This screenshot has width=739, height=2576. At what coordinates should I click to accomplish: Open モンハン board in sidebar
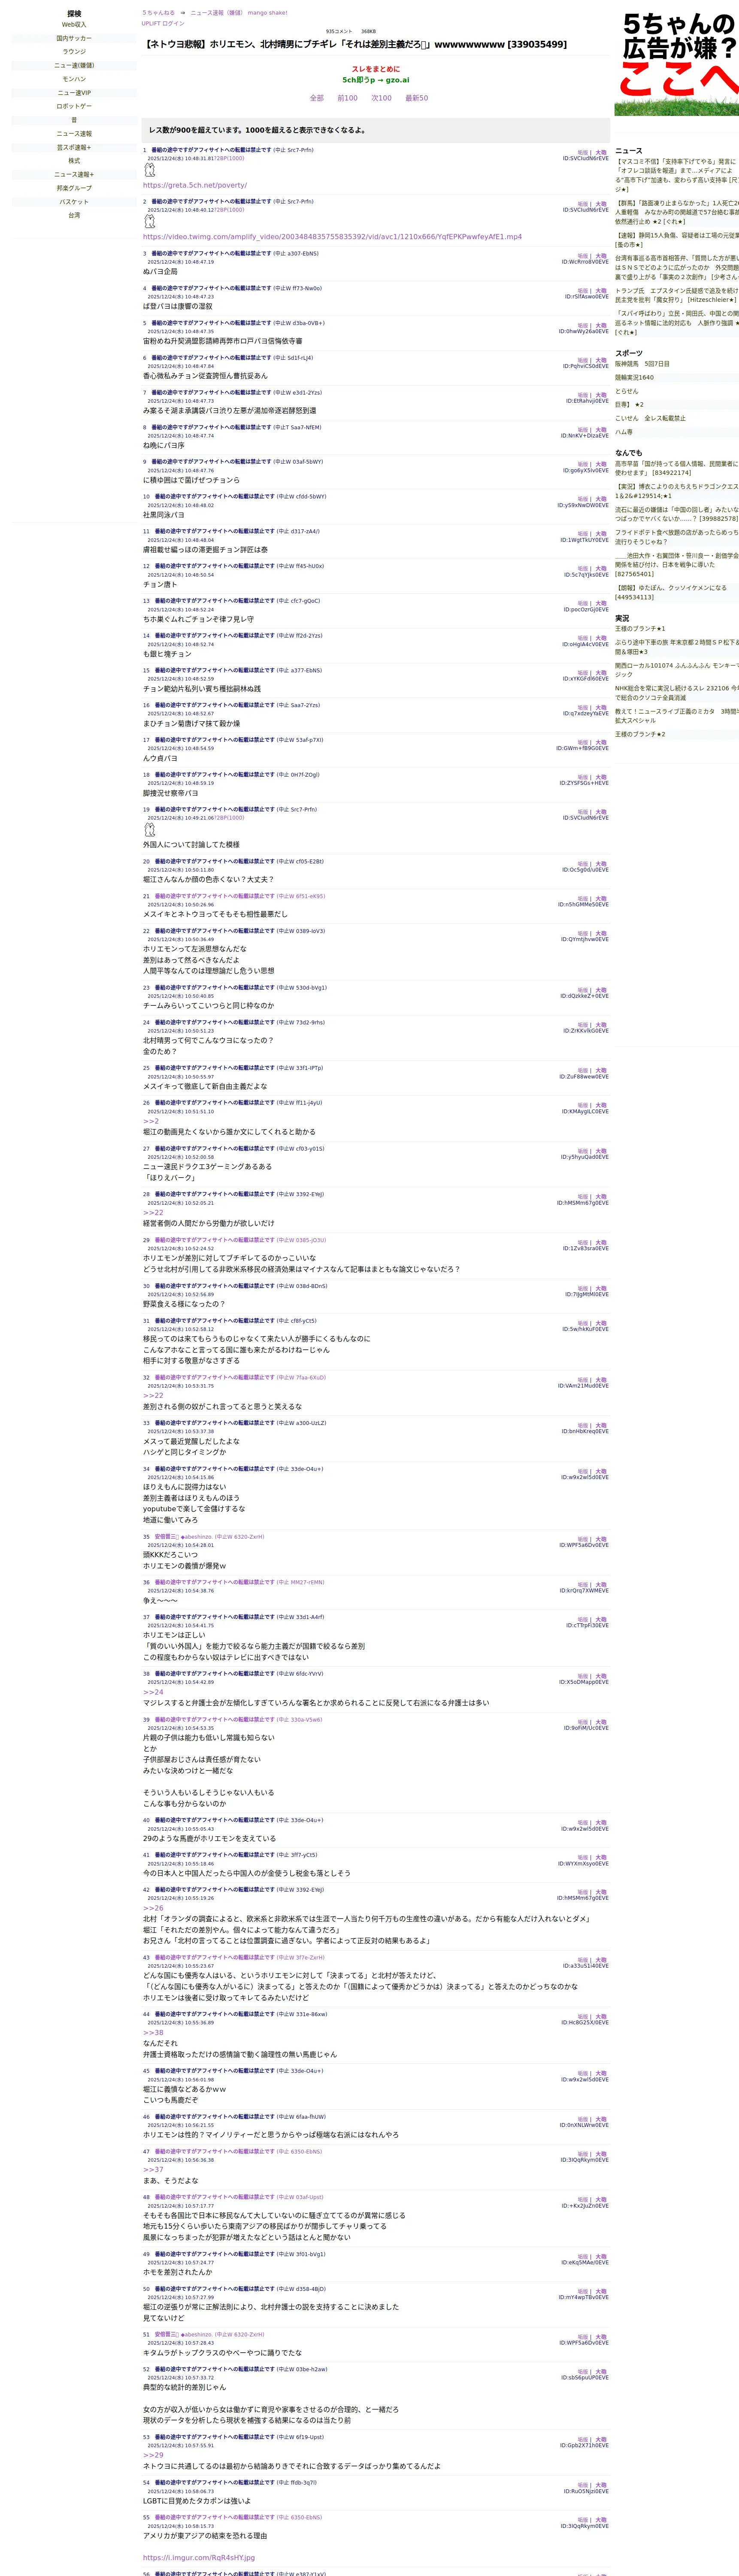click(x=74, y=79)
